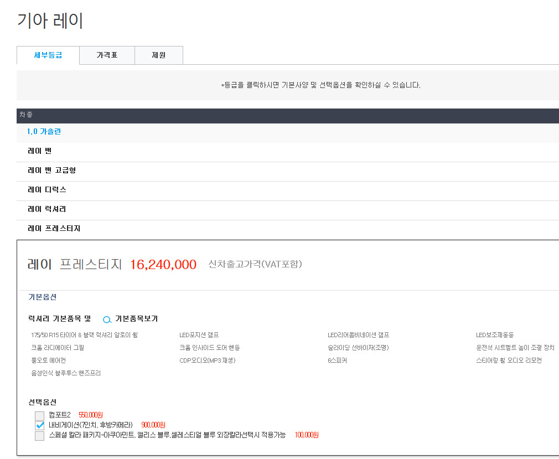Click the 100,000원 option price
This screenshot has height=459, width=559.
tap(307, 435)
